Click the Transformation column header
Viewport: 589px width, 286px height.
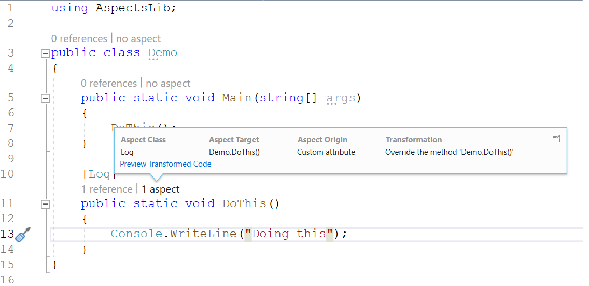click(413, 140)
